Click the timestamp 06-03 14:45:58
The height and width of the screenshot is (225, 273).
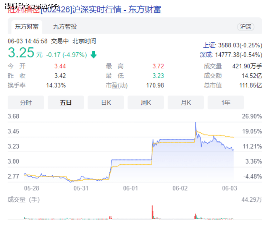point(27,41)
